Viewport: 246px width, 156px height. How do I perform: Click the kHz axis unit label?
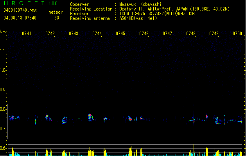tap(4, 32)
